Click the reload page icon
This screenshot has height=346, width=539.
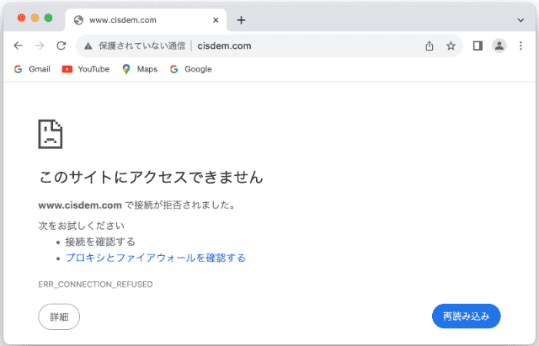61,46
